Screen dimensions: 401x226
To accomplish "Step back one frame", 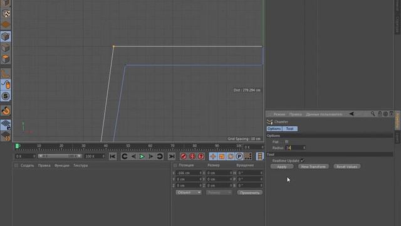I will tap(133, 156).
